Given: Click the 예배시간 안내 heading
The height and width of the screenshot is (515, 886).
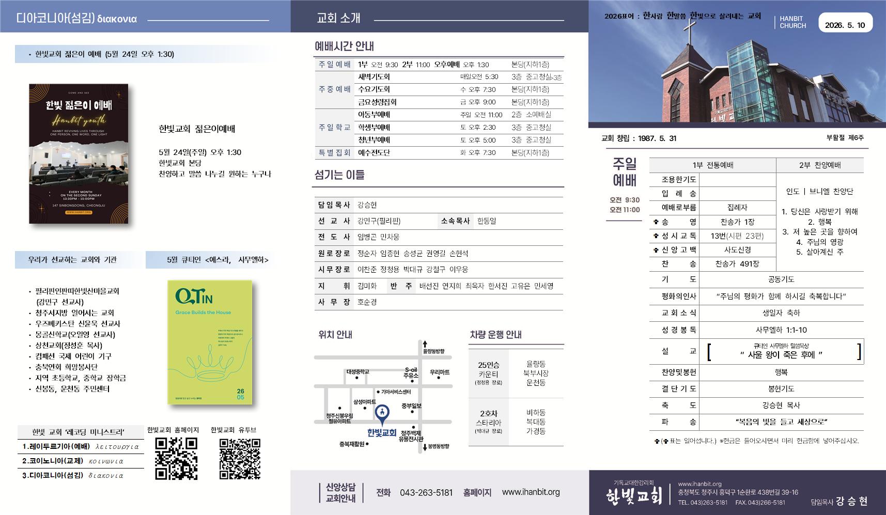Looking at the screenshot, I should coord(345,46).
